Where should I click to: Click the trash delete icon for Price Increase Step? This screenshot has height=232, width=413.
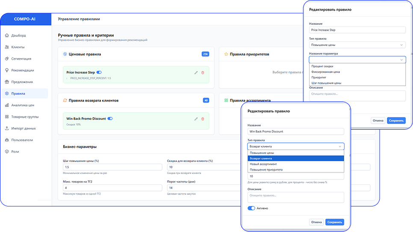tap(203, 72)
